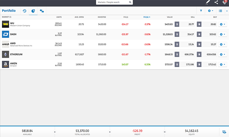Viewport: 229px width, 137px height.
Task: Toggle the eye visibility icon in footer
Action: click(224, 132)
